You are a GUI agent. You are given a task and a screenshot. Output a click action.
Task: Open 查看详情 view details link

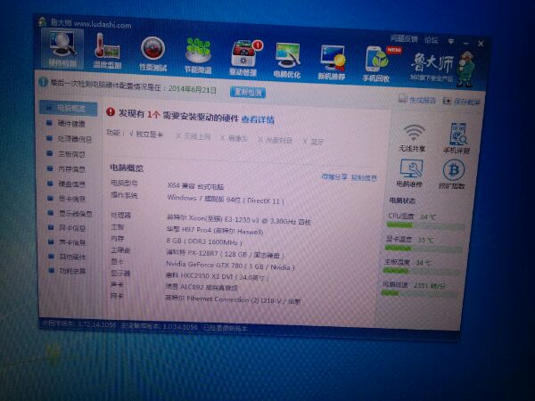(x=258, y=119)
